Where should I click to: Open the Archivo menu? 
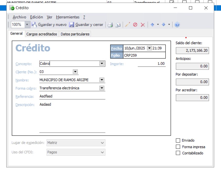(x=19, y=17)
